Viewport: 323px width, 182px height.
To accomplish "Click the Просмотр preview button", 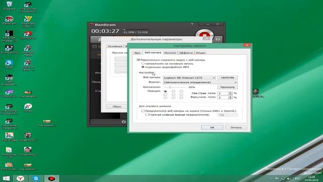I will point(228,87).
